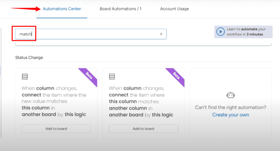Select 'this column matches another column' card
The height and width of the screenshot is (151, 280).
click(143, 103)
